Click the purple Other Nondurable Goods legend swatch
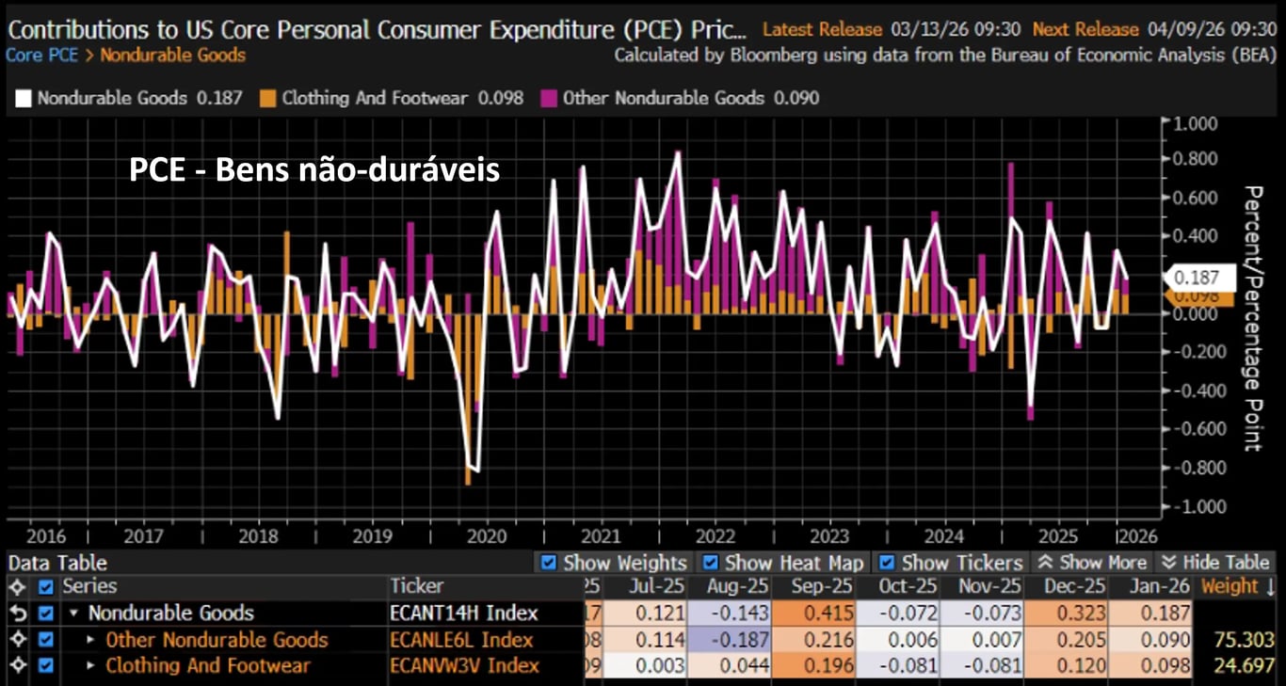The image size is (1286, 686). pyautogui.click(x=549, y=98)
